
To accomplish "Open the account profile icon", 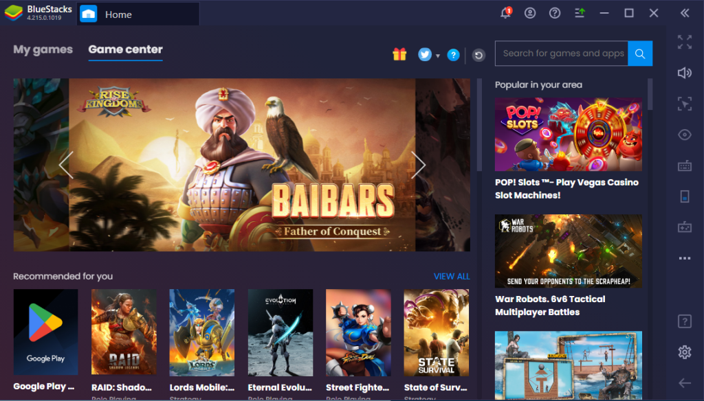I will pyautogui.click(x=530, y=13).
